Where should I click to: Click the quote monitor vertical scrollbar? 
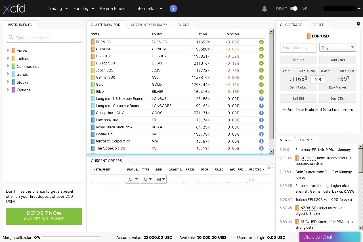271,85
